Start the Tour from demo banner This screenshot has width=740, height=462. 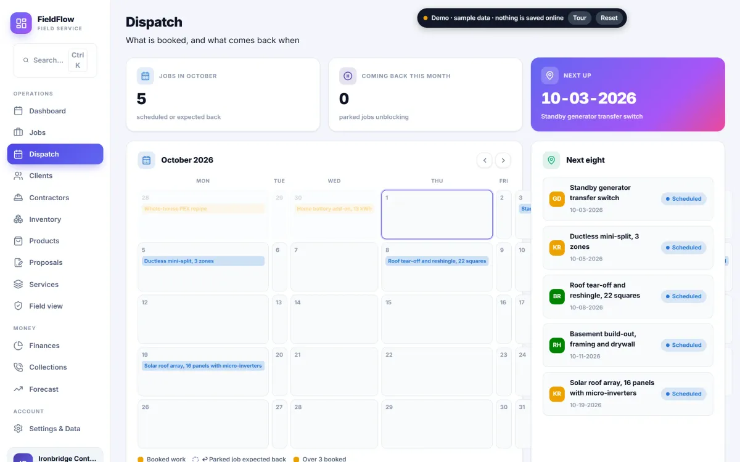(580, 18)
